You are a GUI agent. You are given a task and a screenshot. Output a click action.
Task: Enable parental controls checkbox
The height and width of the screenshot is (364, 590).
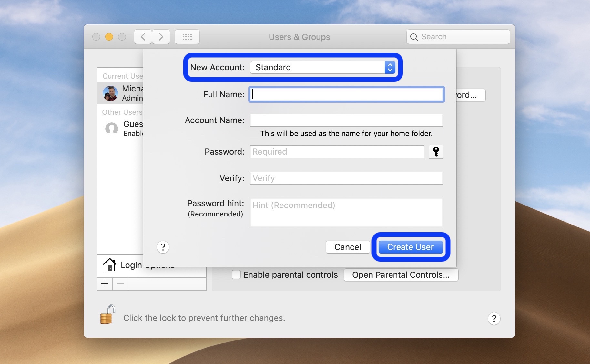click(x=236, y=274)
